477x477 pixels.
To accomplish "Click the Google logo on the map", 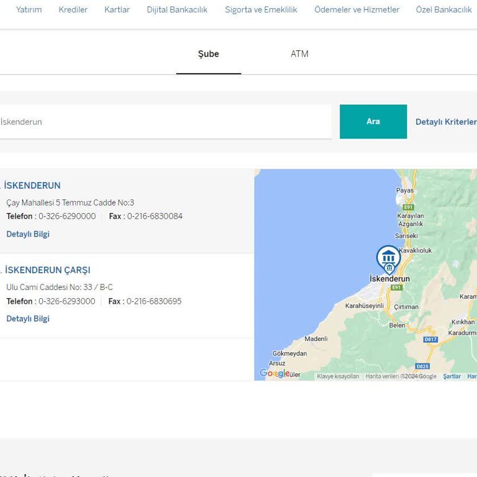I will (x=275, y=373).
